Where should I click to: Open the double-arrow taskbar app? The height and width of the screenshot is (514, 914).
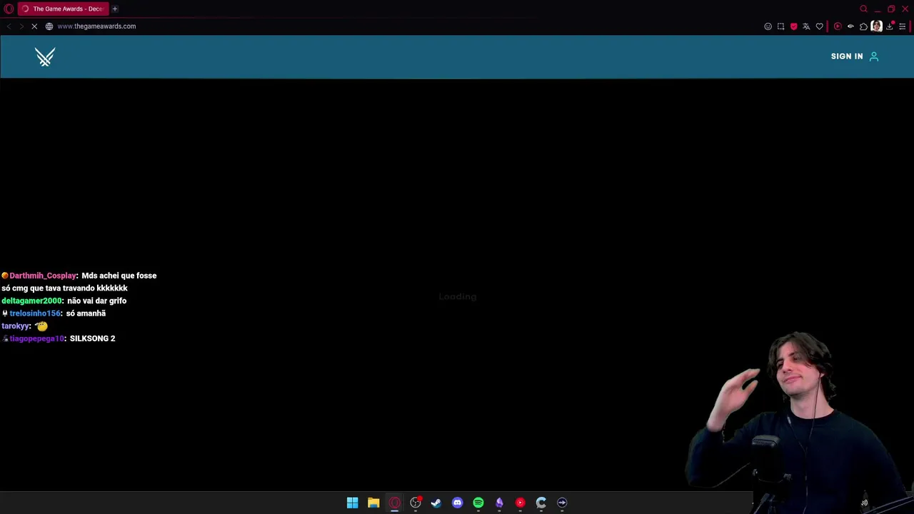click(562, 503)
